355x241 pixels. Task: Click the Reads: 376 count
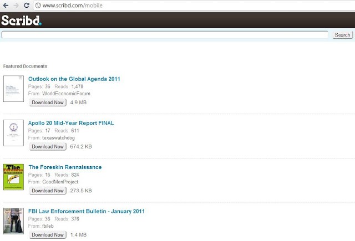[x=67, y=219]
